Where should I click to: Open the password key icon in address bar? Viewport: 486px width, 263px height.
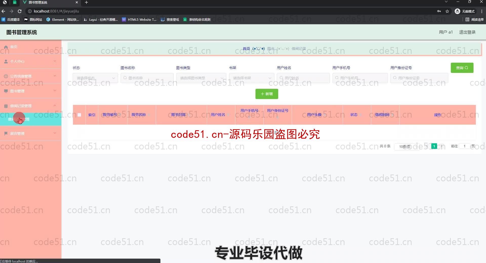439,11
